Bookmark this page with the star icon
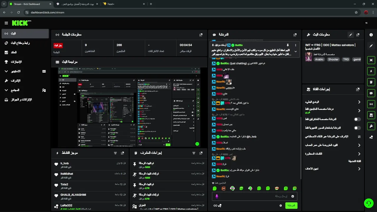The width and height of the screenshot is (377, 212). [356, 12]
